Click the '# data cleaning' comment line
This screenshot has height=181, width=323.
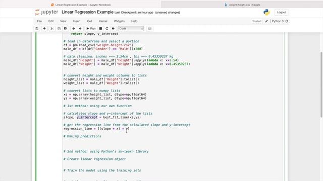click(x=118, y=56)
